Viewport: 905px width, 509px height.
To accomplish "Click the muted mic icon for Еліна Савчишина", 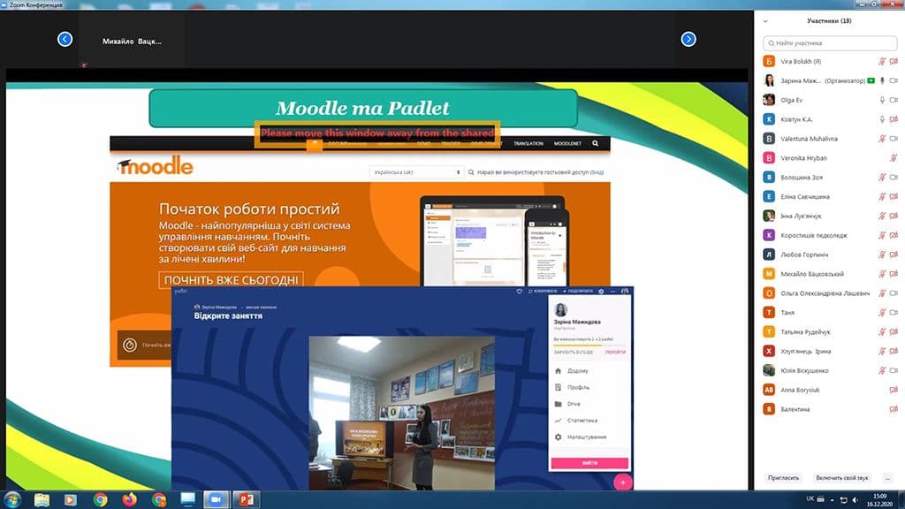I will (882, 197).
